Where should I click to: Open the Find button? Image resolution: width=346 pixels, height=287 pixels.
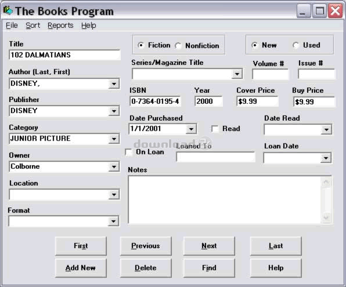209,268
